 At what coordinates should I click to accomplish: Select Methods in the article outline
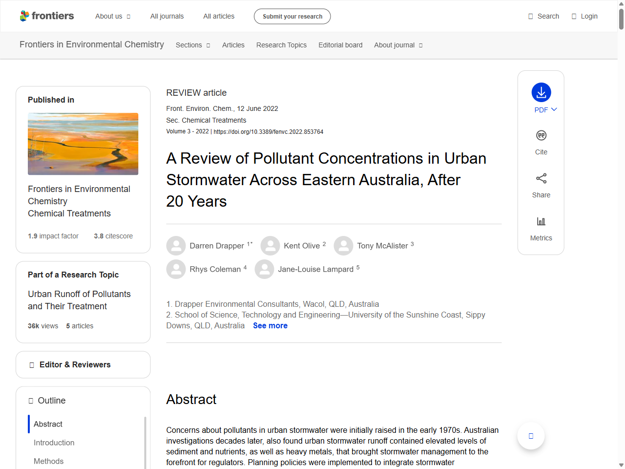(48, 461)
